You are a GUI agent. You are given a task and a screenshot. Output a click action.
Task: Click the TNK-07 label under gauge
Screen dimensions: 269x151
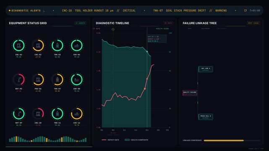pos(57,89)
